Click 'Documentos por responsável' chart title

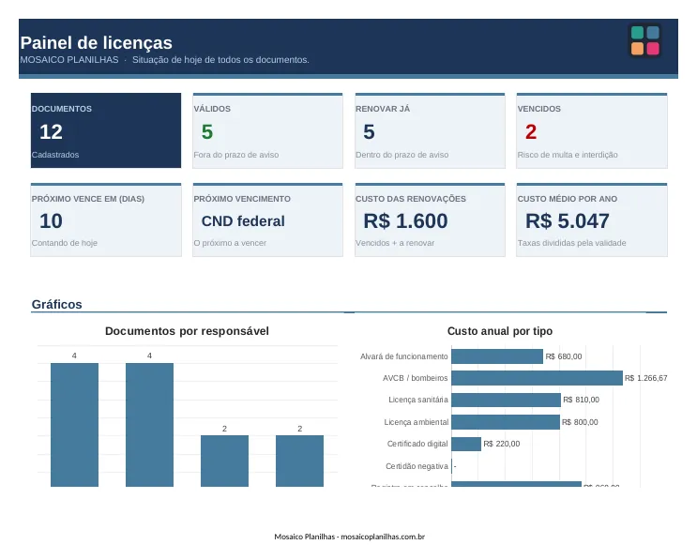(x=187, y=331)
